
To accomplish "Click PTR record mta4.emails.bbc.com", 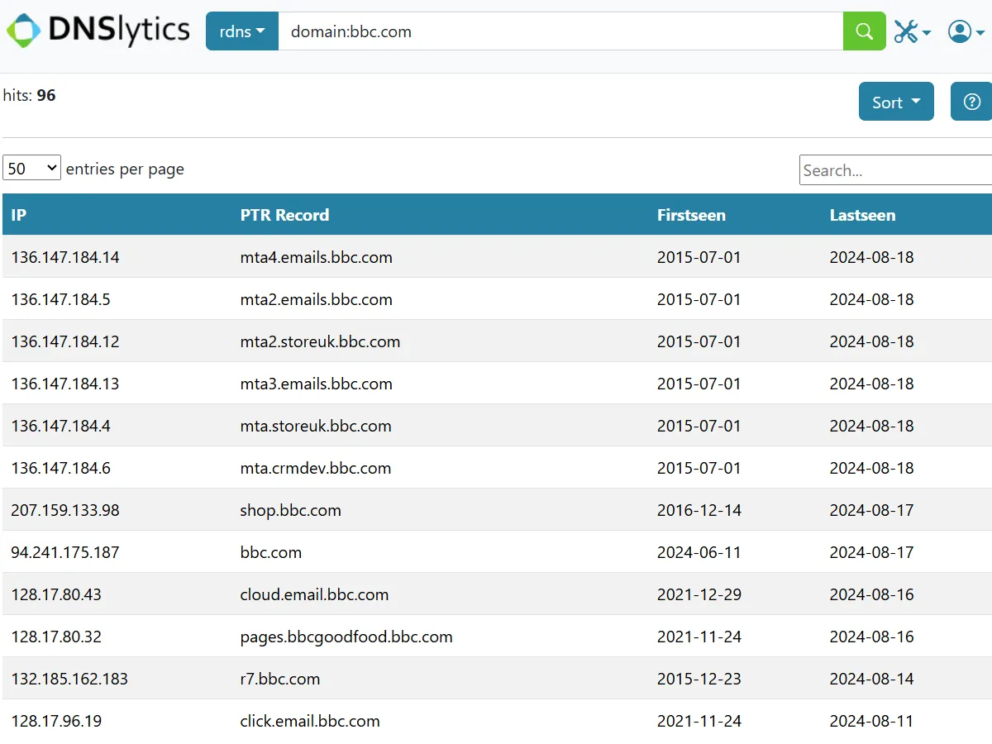I will (317, 257).
